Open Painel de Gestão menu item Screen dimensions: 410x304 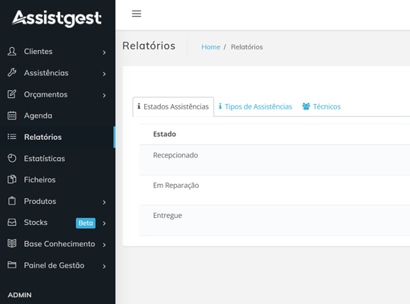(58, 265)
